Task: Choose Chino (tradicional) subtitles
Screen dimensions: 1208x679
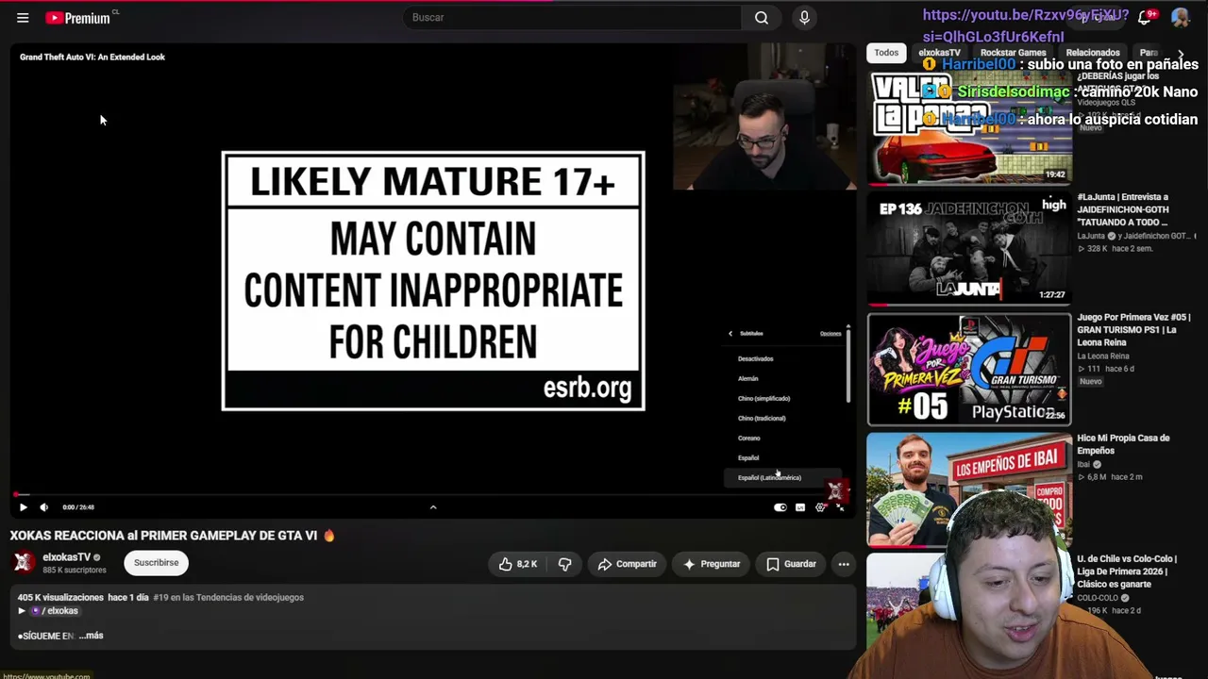Action: (762, 418)
